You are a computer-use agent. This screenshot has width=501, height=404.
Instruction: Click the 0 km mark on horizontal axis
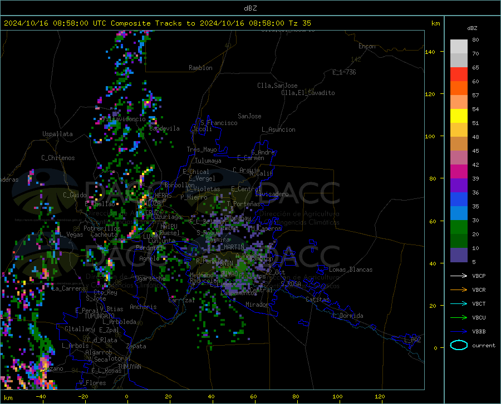(127, 397)
